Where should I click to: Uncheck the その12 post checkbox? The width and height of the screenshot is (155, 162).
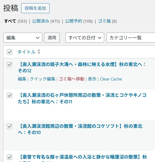coord(9,65)
